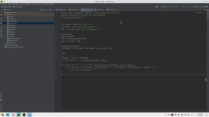Open the start menu icon in taskbar

click(x=3, y=115)
